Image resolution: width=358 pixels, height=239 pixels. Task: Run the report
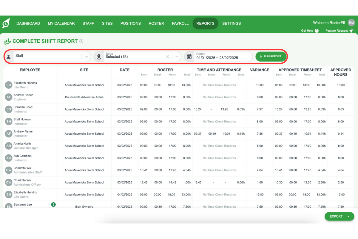[271, 56]
